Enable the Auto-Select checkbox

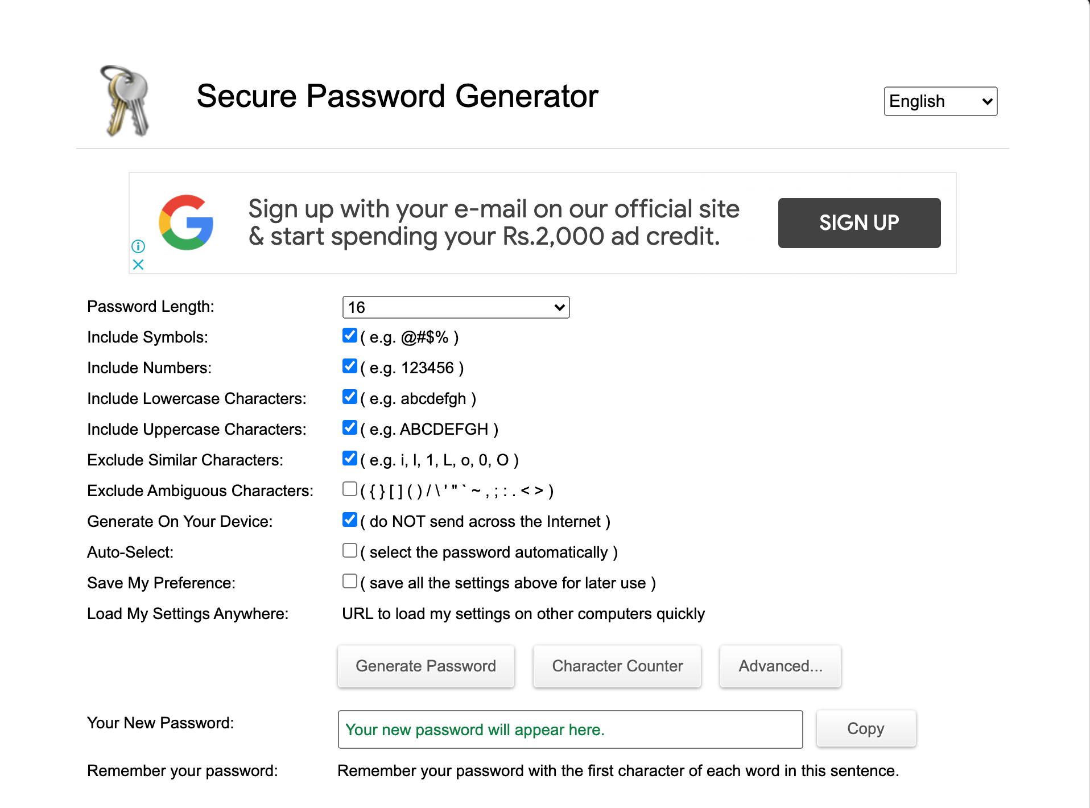click(350, 551)
